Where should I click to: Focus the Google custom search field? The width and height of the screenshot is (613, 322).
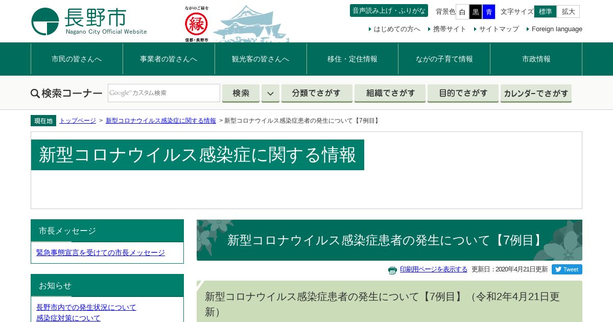(x=164, y=93)
